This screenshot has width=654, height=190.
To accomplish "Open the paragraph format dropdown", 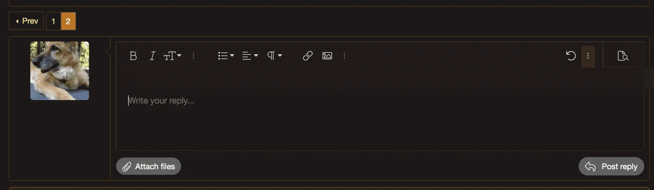I will (x=275, y=56).
